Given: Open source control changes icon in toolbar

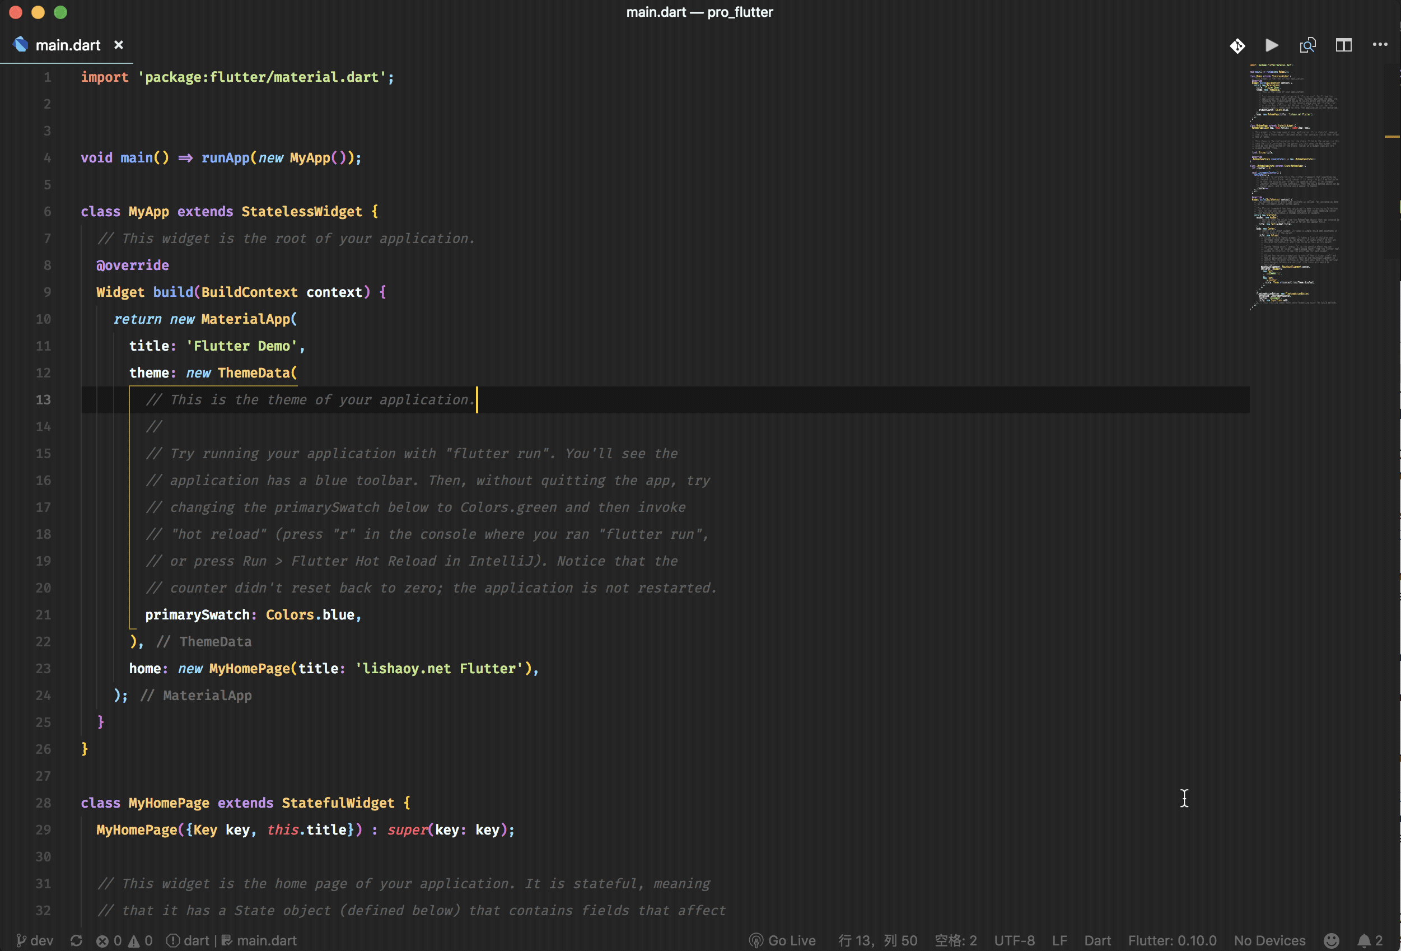Looking at the screenshot, I should [1237, 46].
